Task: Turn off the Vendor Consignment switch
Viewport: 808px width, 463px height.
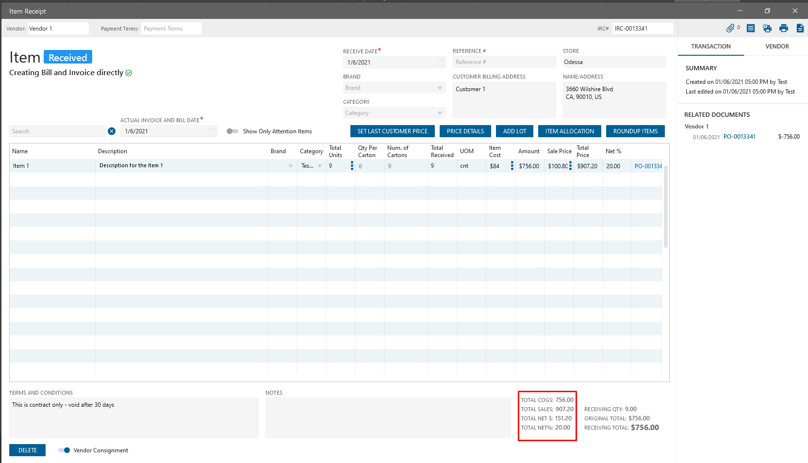Action: pyautogui.click(x=64, y=450)
